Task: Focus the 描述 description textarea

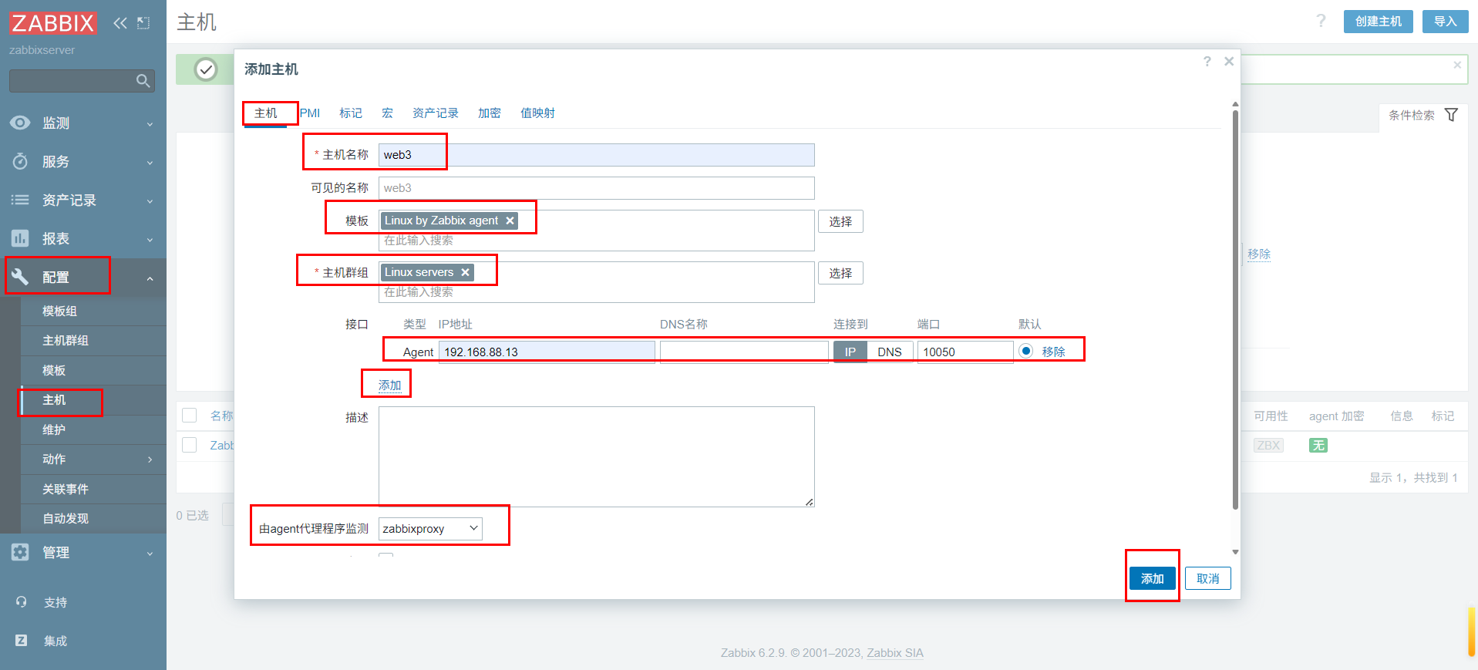Action: coord(597,456)
